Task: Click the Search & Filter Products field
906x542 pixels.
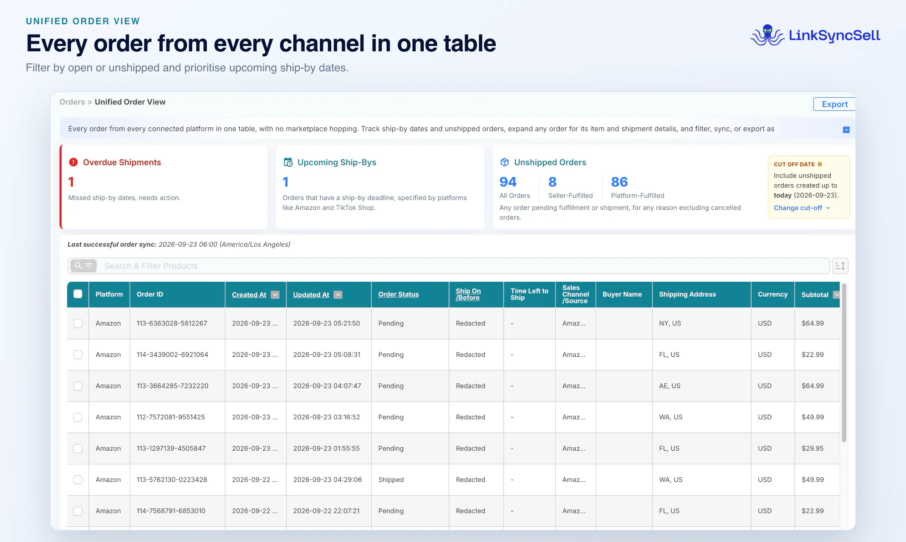Action: [448, 266]
